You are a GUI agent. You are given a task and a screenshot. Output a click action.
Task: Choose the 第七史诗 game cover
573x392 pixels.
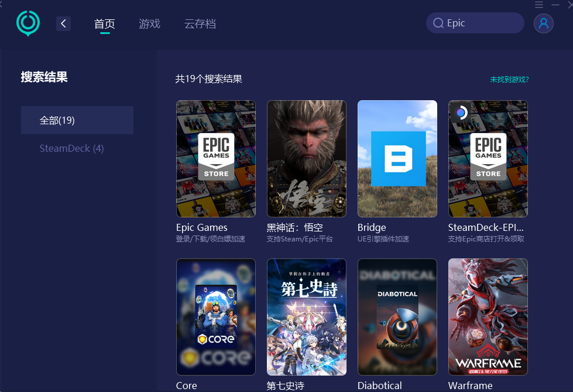(x=307, y=317)
